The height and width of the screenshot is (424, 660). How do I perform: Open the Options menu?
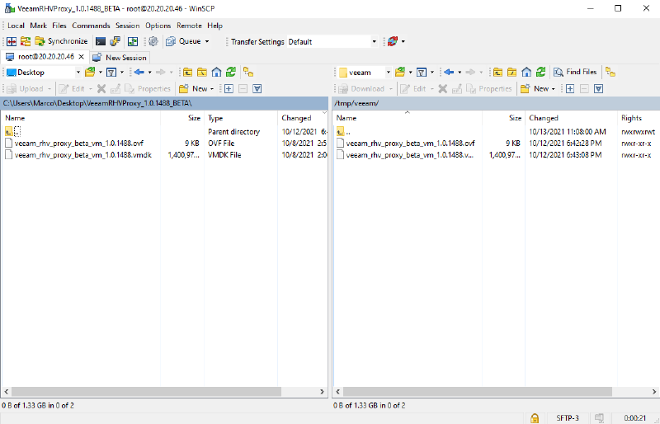(158, 26)
